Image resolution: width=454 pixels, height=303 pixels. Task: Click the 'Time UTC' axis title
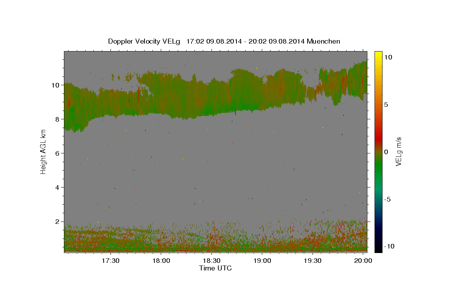click(215, 268)
